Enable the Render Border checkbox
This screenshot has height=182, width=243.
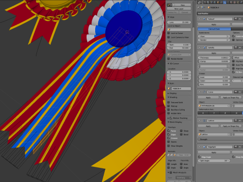(169, 59)
